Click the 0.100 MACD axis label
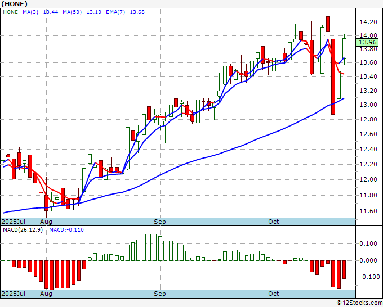The width and height of the screenshot is (383, 307). [368, 243]
